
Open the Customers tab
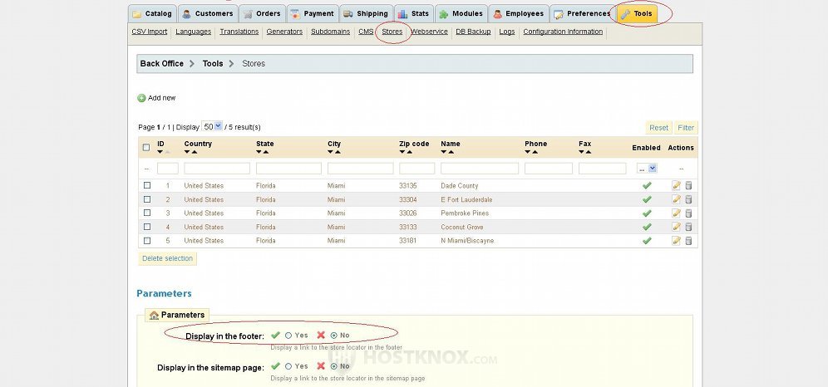(x=208, y=14)
